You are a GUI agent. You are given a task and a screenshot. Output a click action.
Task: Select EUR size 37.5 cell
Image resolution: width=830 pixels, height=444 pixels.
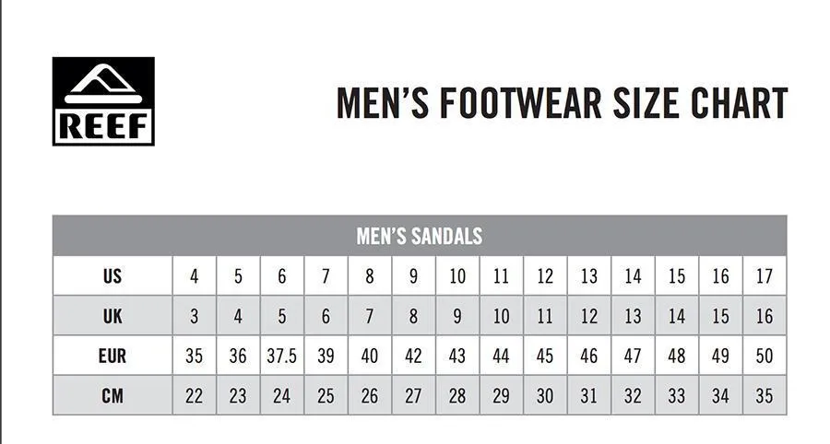tap(281, 356)
